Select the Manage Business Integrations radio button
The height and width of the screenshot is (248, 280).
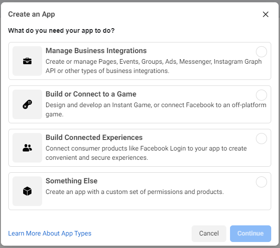pos(261,52)
